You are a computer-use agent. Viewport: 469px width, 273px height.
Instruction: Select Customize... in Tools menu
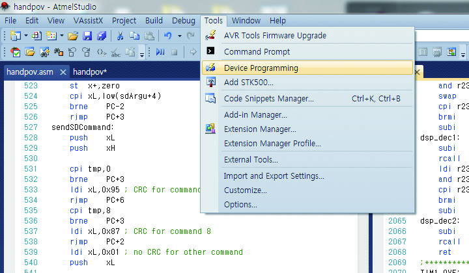(x=307, y=190)
